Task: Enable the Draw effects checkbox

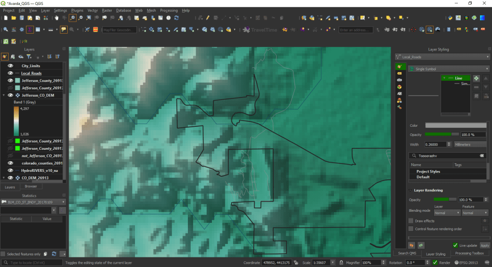Action: tap(410, 221)
